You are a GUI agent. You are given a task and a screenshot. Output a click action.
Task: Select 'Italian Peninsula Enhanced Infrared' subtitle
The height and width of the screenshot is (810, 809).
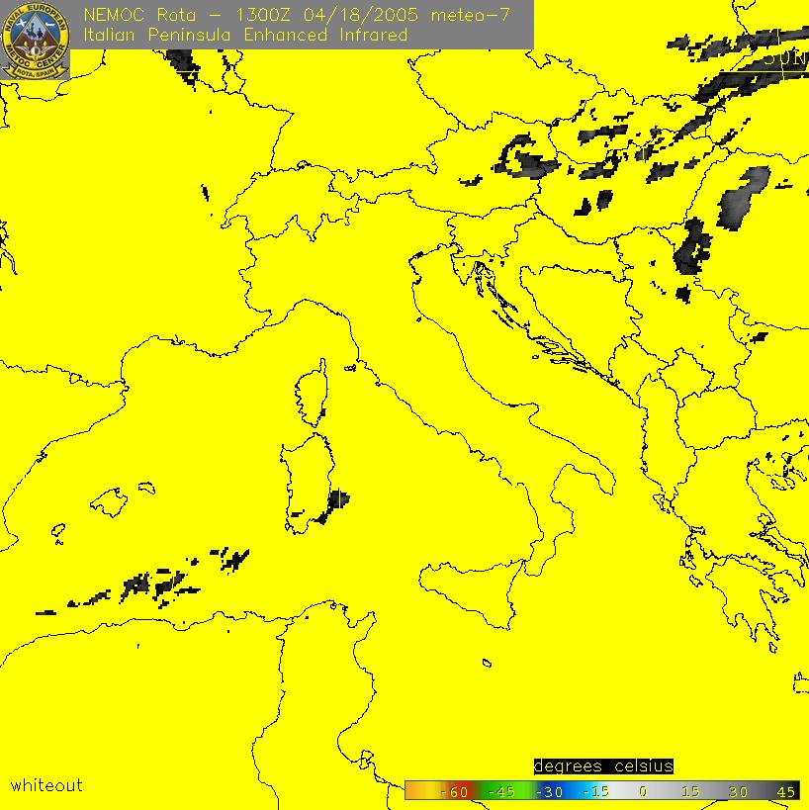[x=245, y=36]
